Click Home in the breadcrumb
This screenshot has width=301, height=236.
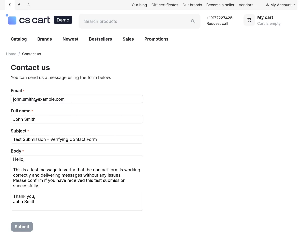(x=11, y=54)
